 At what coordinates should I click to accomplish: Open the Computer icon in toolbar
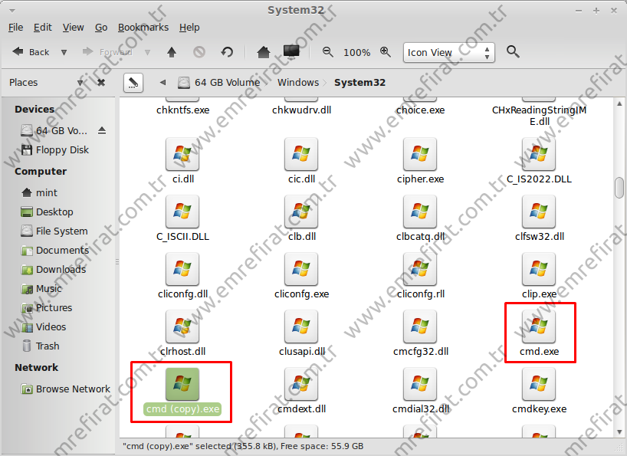291,52
